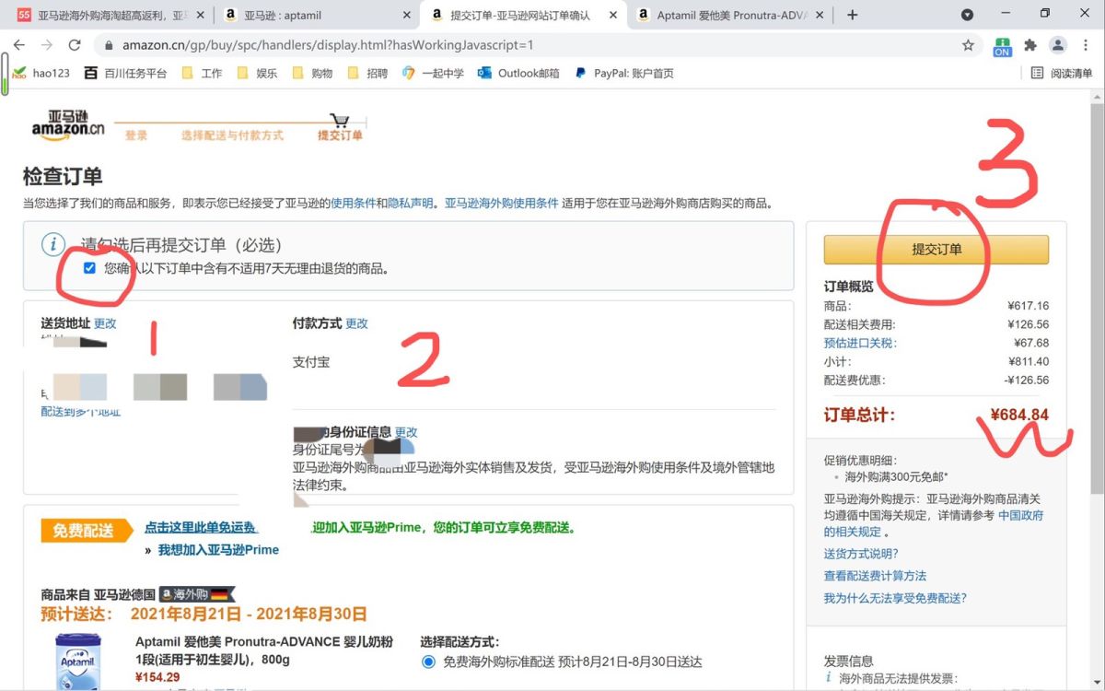The height and width of the screenshot is (691, 1105).
Task: Toggle the 7天无理由退货 confirmation checkbox
Action: click(x=89, y=268)
